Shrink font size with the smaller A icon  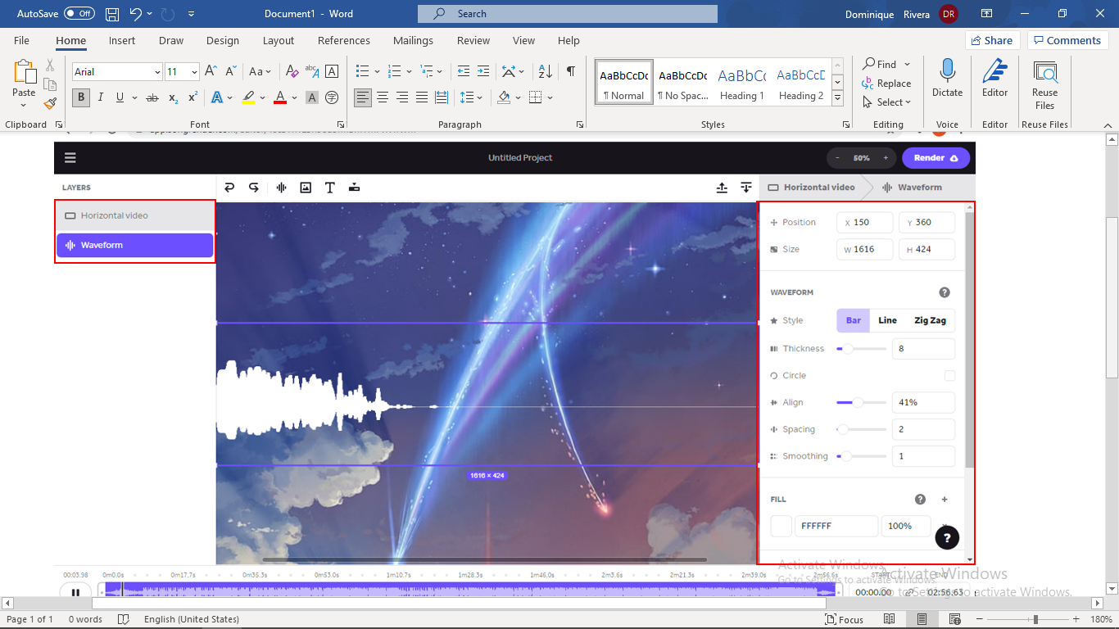pyautogui.click(x=230, y=72)
